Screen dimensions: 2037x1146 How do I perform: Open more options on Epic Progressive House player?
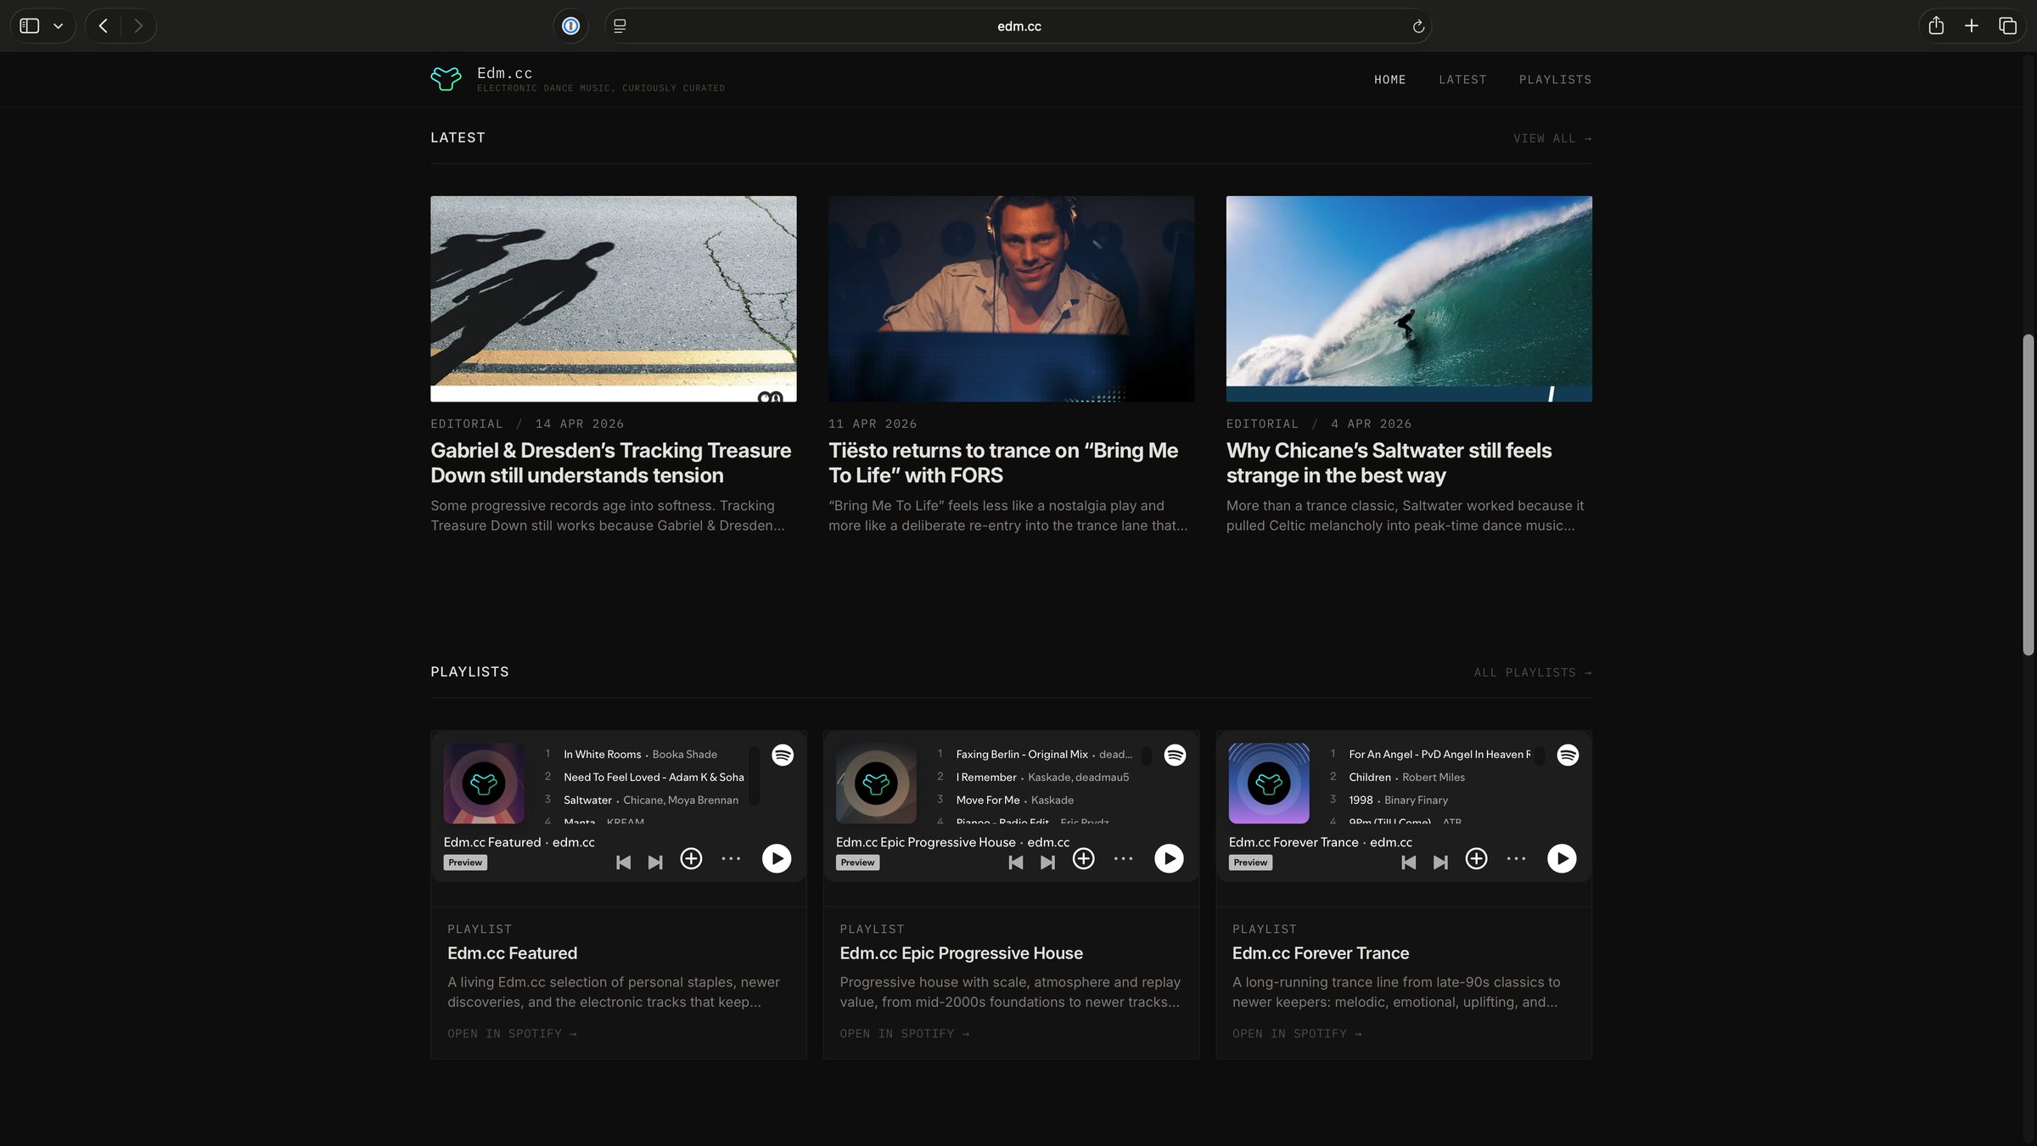coord(1123,858)
